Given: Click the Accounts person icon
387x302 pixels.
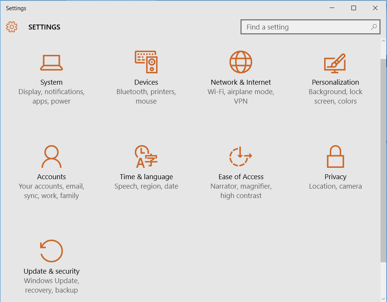Looking at the screenshot, I should 51,156.
